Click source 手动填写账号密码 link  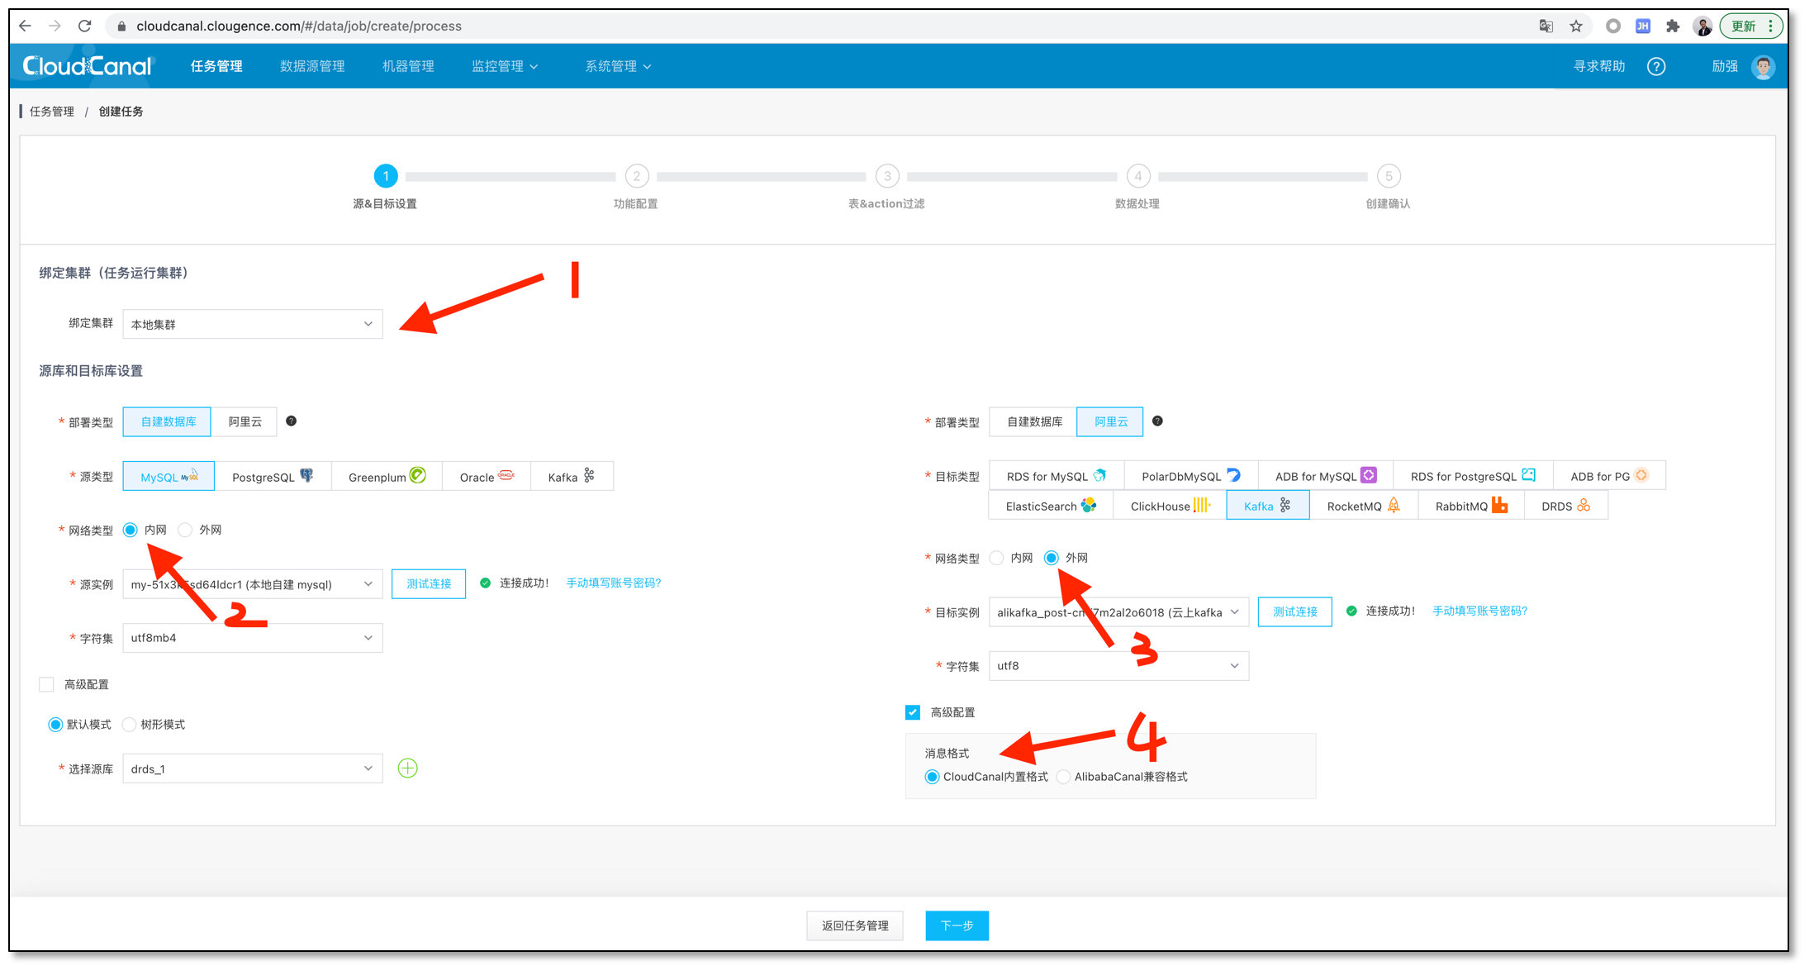[613, 583]
